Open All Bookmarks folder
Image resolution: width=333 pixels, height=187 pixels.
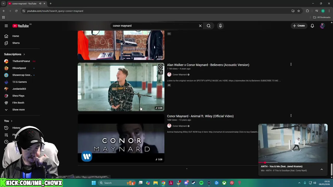click(x=322, y=17)
